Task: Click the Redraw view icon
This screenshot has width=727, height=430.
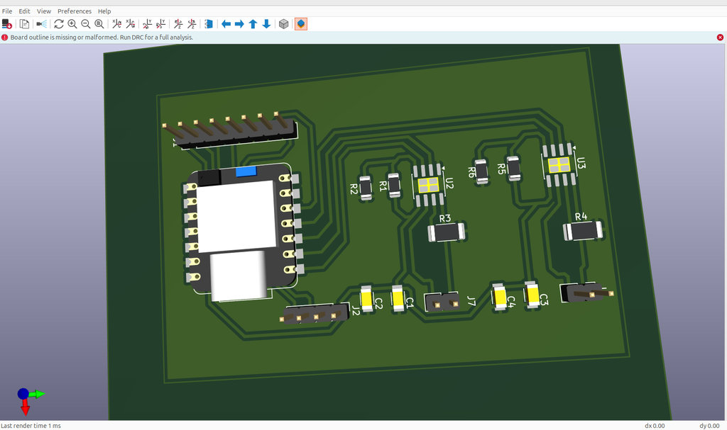Action: coord(58,23)
